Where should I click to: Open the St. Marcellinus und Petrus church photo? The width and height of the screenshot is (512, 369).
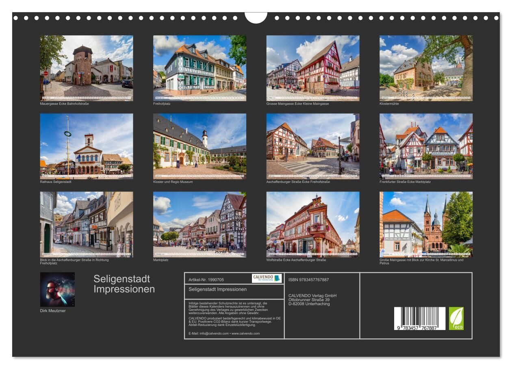pyautogui.click(x=426, y=224)
